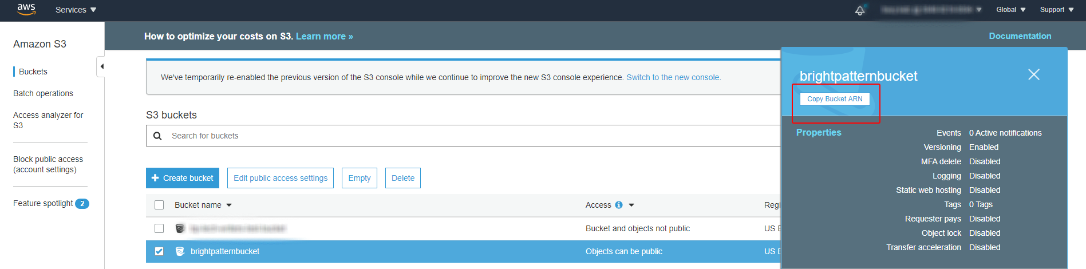Open the brightpatternbucket name link

(225, 251)
